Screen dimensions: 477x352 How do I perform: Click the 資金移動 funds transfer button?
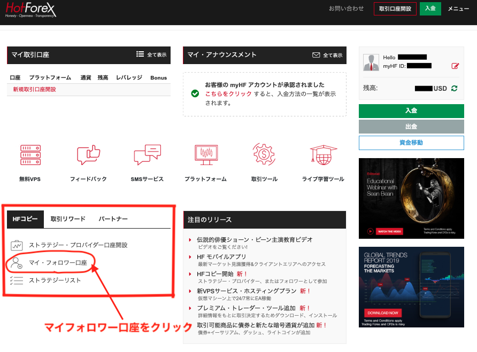(x=411, y=143)
